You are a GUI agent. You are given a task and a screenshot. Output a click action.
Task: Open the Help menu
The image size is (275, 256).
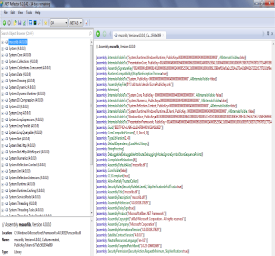[37, 13]
